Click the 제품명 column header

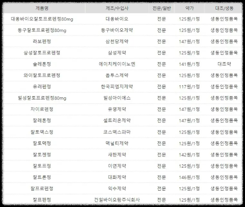42,8
